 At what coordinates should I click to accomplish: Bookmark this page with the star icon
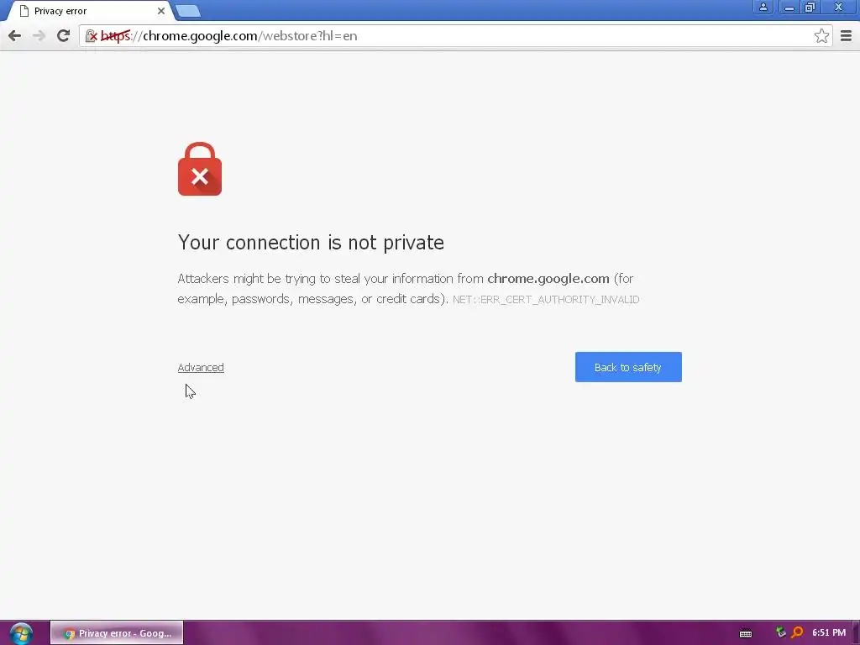click(821, 35)
